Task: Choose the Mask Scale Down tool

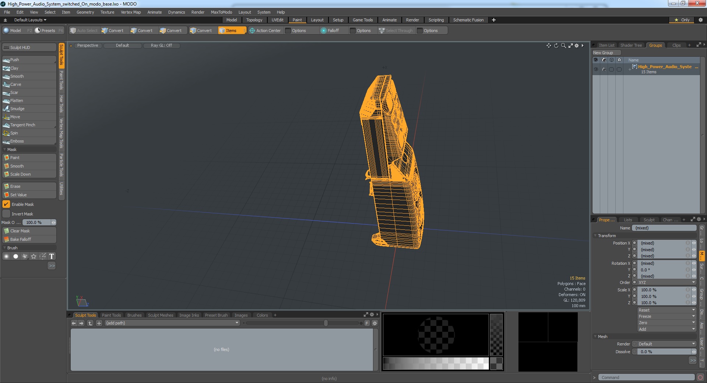Action: (29, 174)
